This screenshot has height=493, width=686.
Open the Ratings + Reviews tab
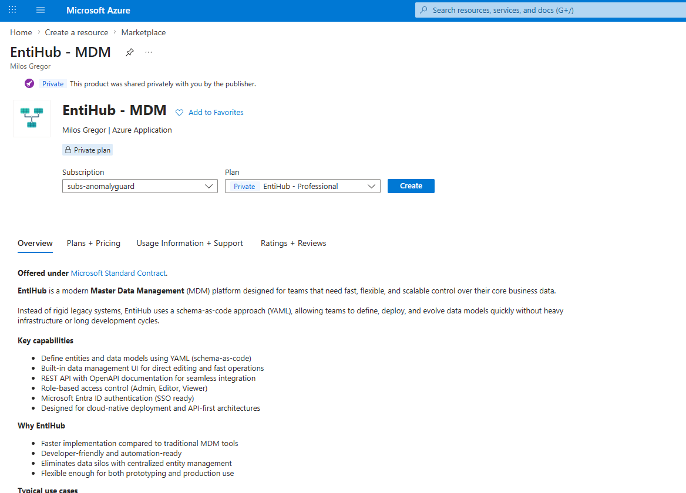(294, 243)
